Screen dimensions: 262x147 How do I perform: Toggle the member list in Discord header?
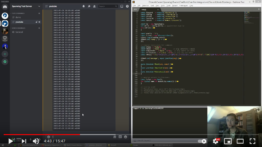pos(95,6)
